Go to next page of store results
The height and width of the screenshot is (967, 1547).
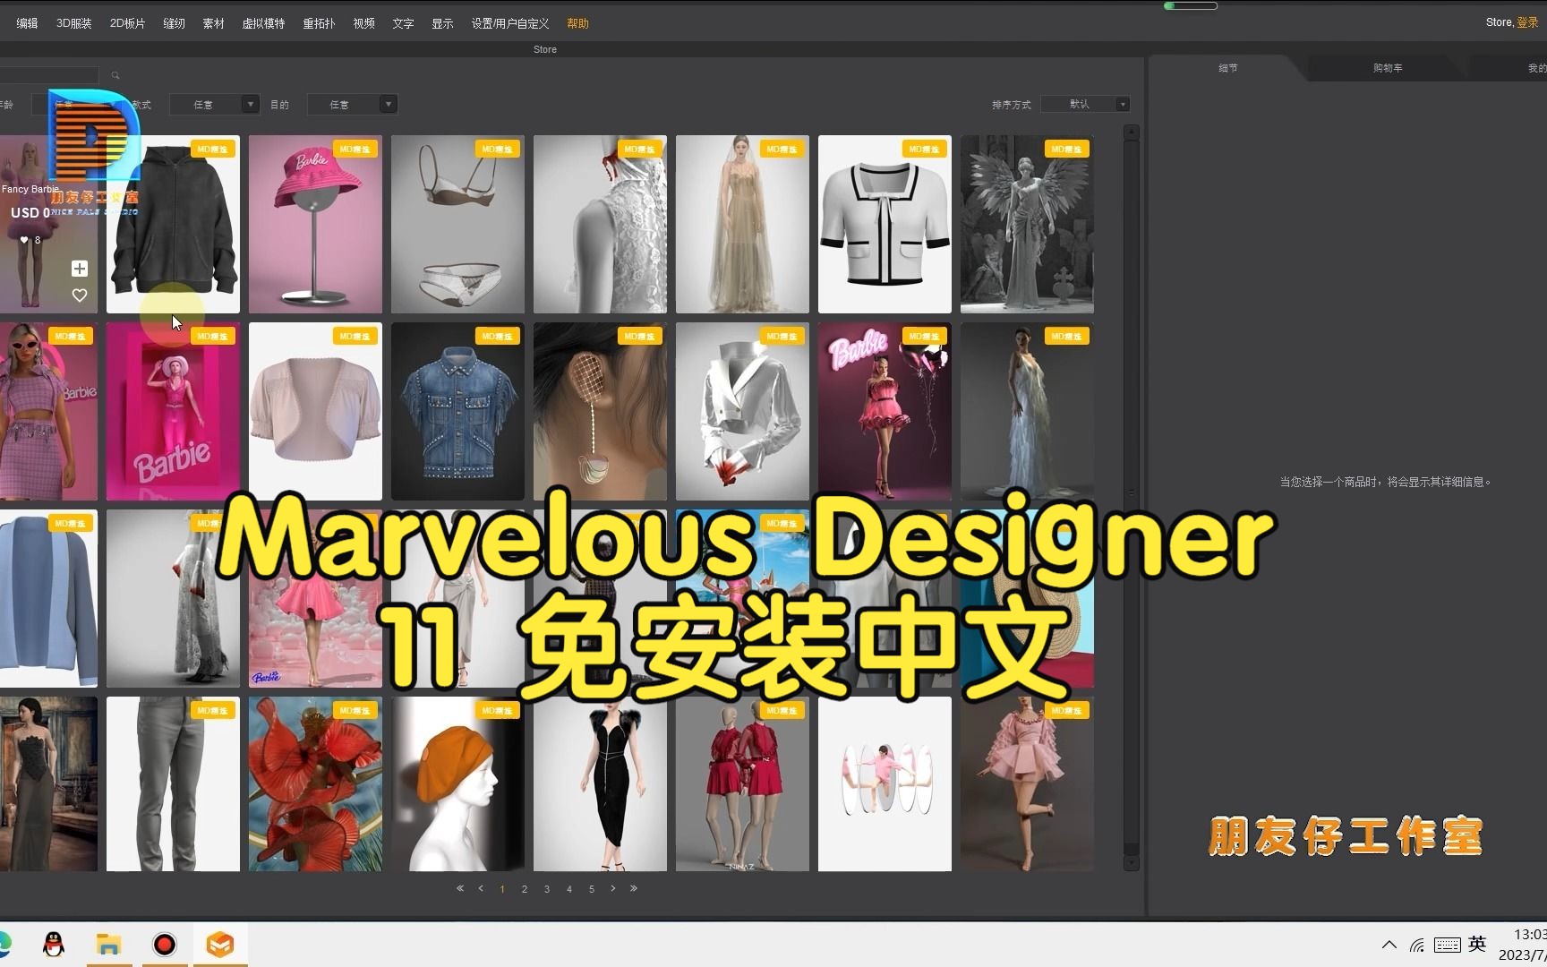click(613, 888)
